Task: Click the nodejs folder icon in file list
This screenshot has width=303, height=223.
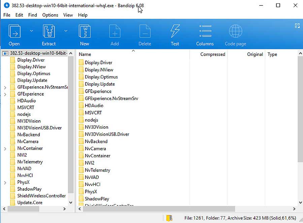Action: [81, 120]
